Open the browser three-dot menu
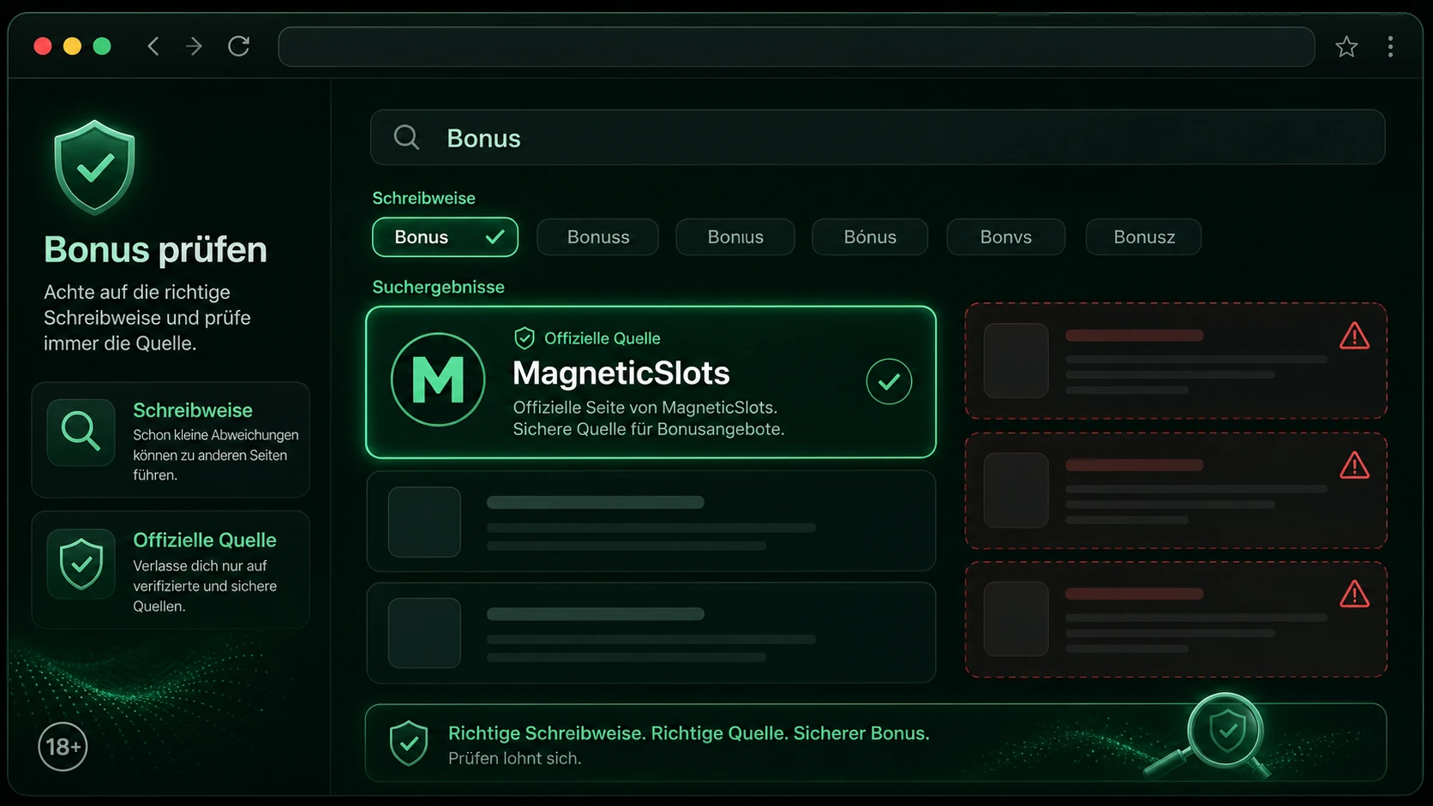 (x=1390, y=46)
